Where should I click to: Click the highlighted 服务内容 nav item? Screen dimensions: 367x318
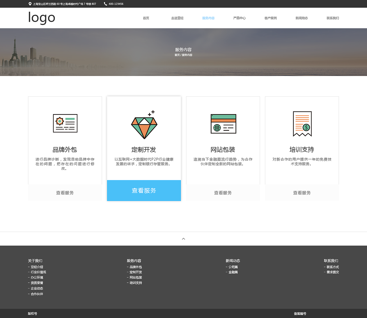208,18
